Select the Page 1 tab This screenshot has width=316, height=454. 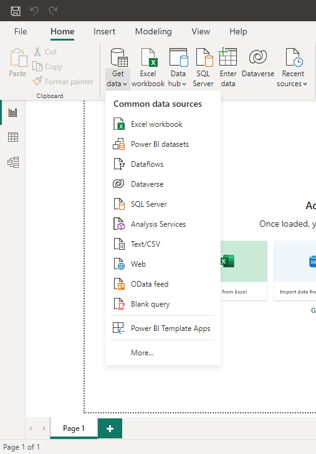point(74,428)
